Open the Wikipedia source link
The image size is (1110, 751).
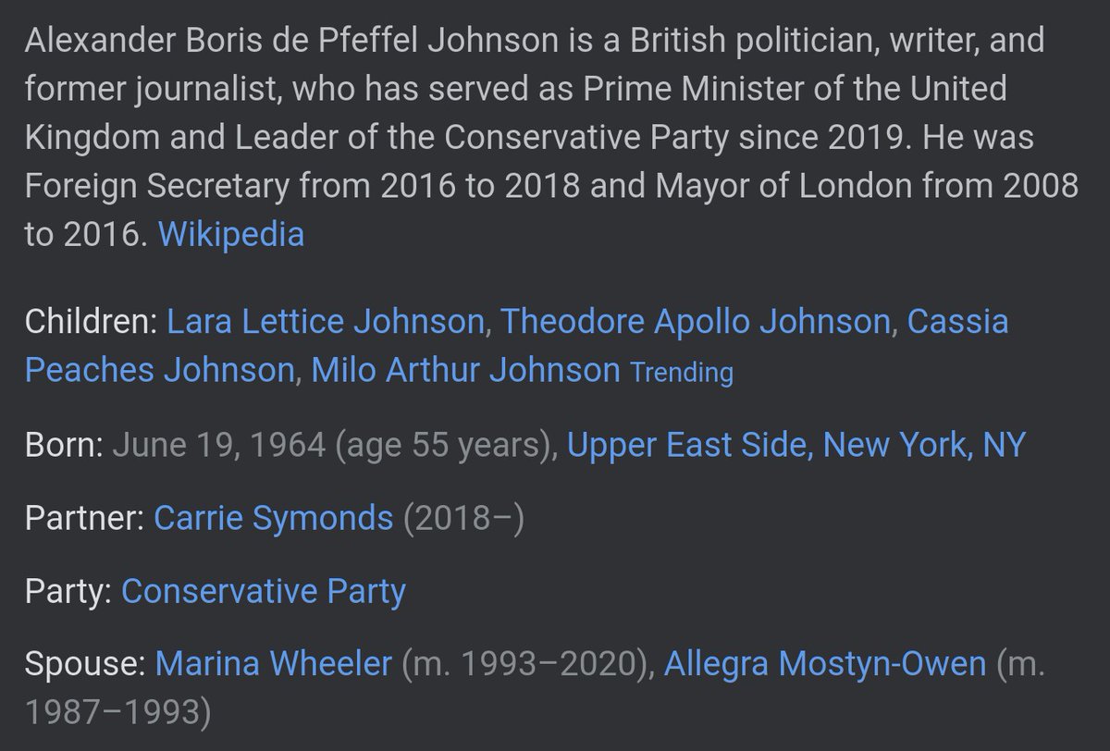tap(231, 233)
